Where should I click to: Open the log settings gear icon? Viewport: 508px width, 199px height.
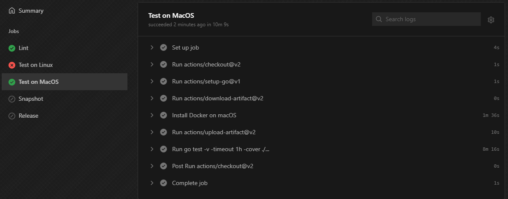pyautogui.click(x=491, y=20)
